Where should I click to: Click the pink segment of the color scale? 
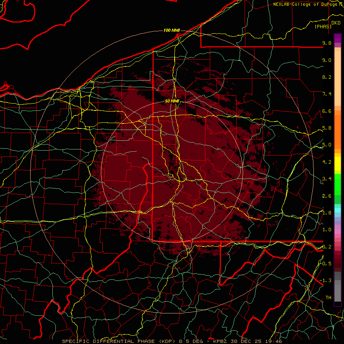(x=338, y=232)
